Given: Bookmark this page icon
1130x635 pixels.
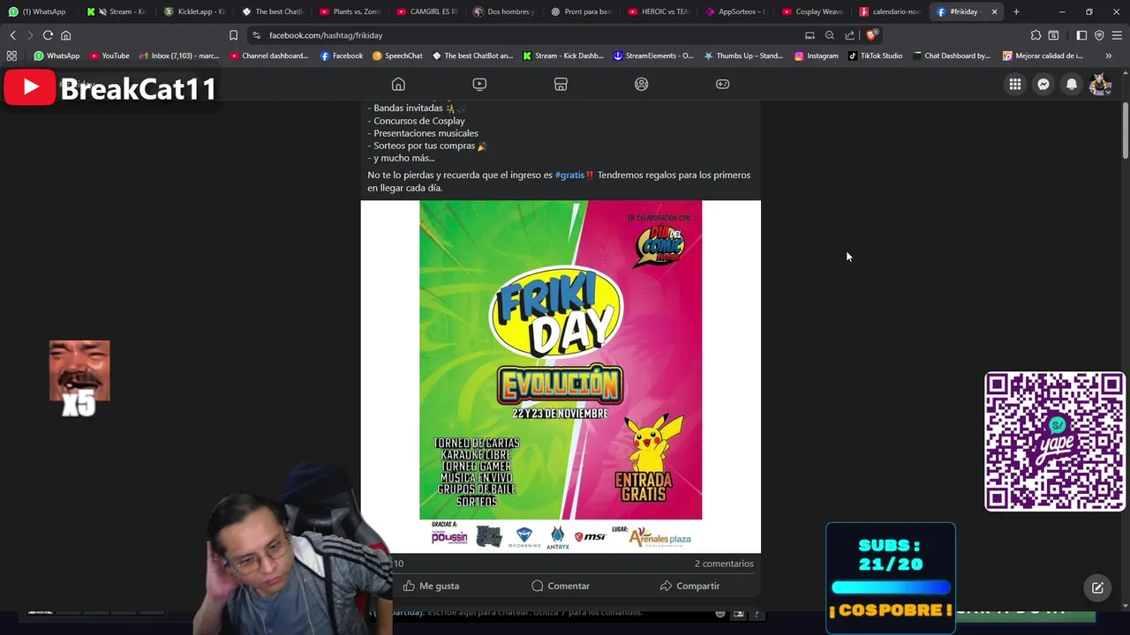Looking at the screenshot, I should (233, 35).
